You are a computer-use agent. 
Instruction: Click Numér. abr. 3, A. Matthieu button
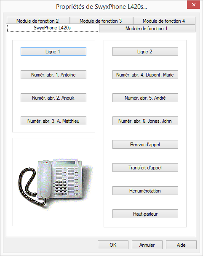[53, 121]
